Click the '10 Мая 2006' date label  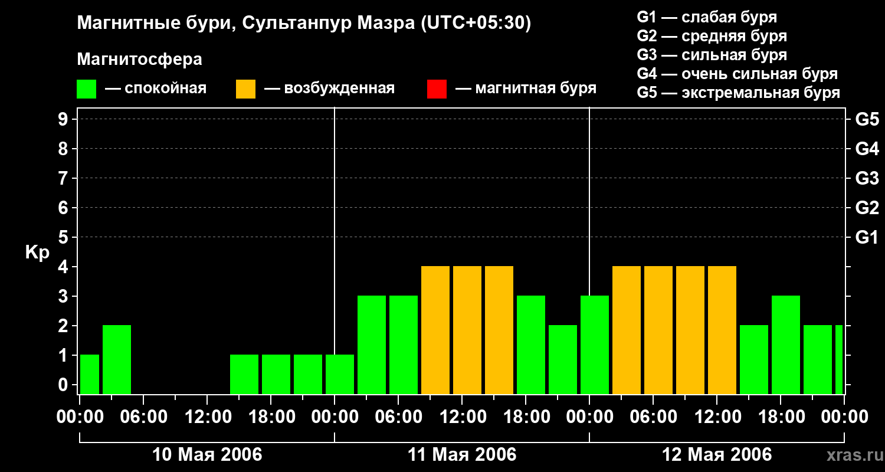207,454
